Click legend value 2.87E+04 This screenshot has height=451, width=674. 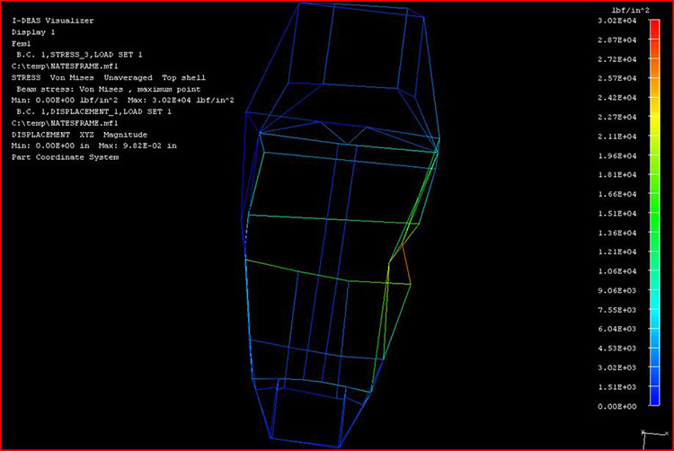click(616, 40)
